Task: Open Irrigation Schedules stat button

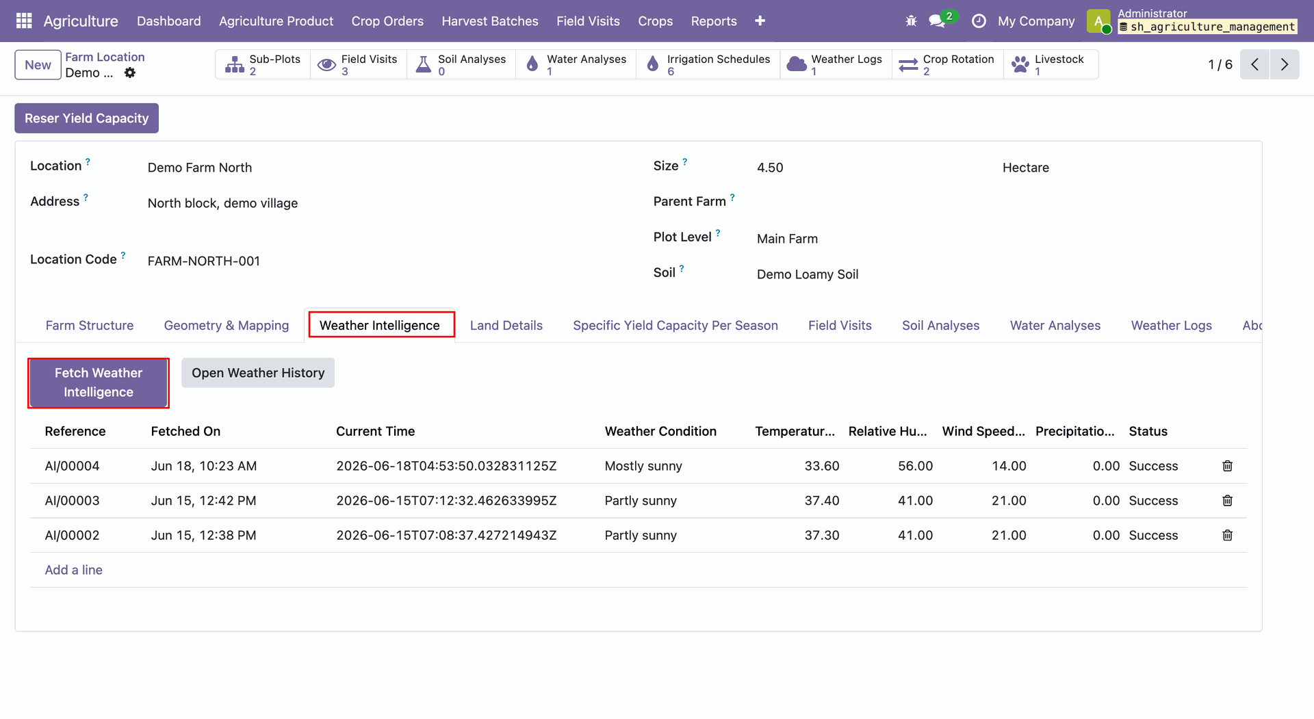Action: [708, 64]
